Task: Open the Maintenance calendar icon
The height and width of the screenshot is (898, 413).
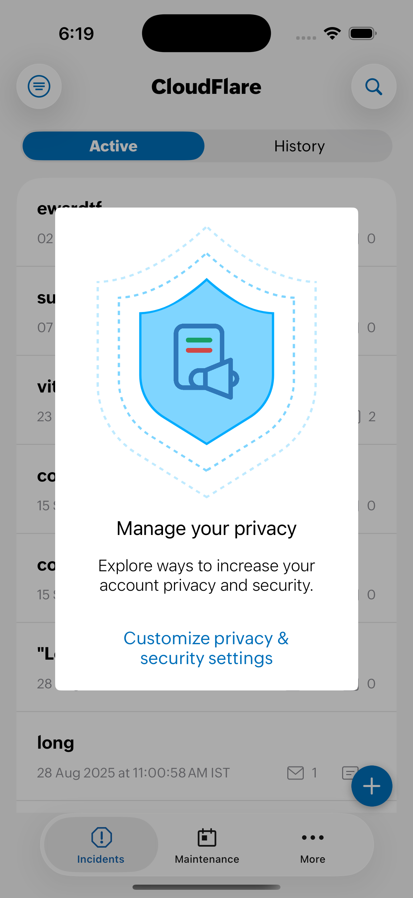Action: click(x=207, y=837)
